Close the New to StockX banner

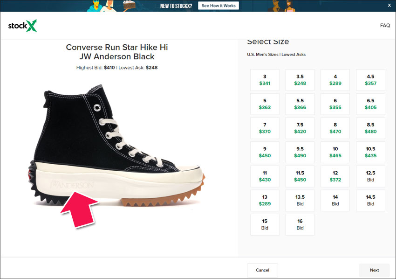[x=389, y=5]
